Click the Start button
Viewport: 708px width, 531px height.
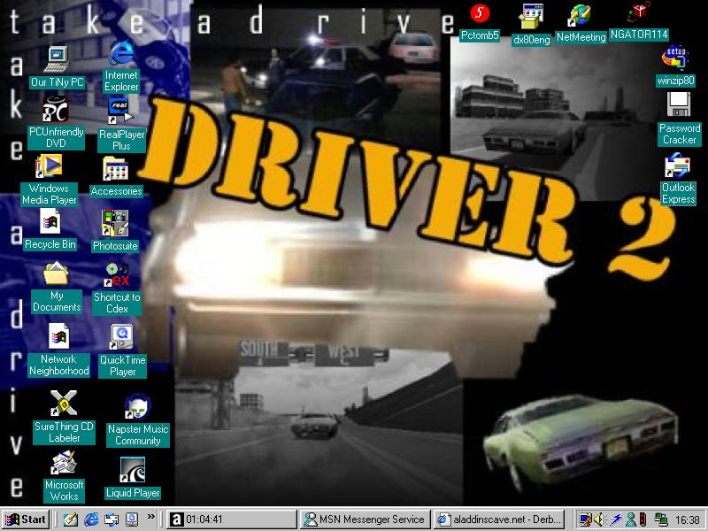(x=26, y=519)
